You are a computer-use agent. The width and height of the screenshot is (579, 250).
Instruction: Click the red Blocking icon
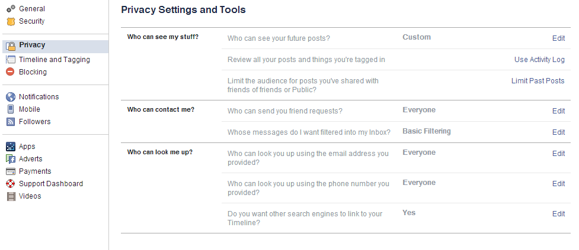[10, 72]
